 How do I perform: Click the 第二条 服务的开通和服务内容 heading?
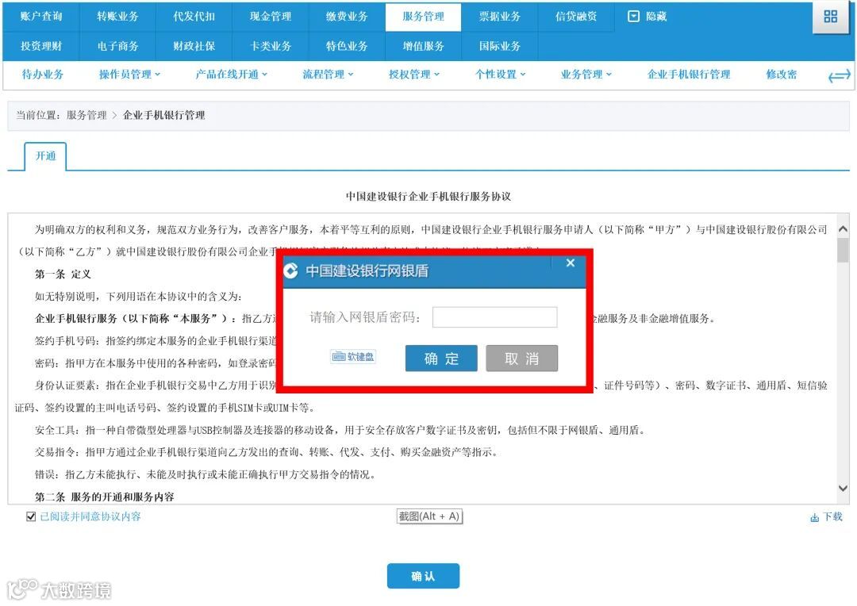(105, 497)
